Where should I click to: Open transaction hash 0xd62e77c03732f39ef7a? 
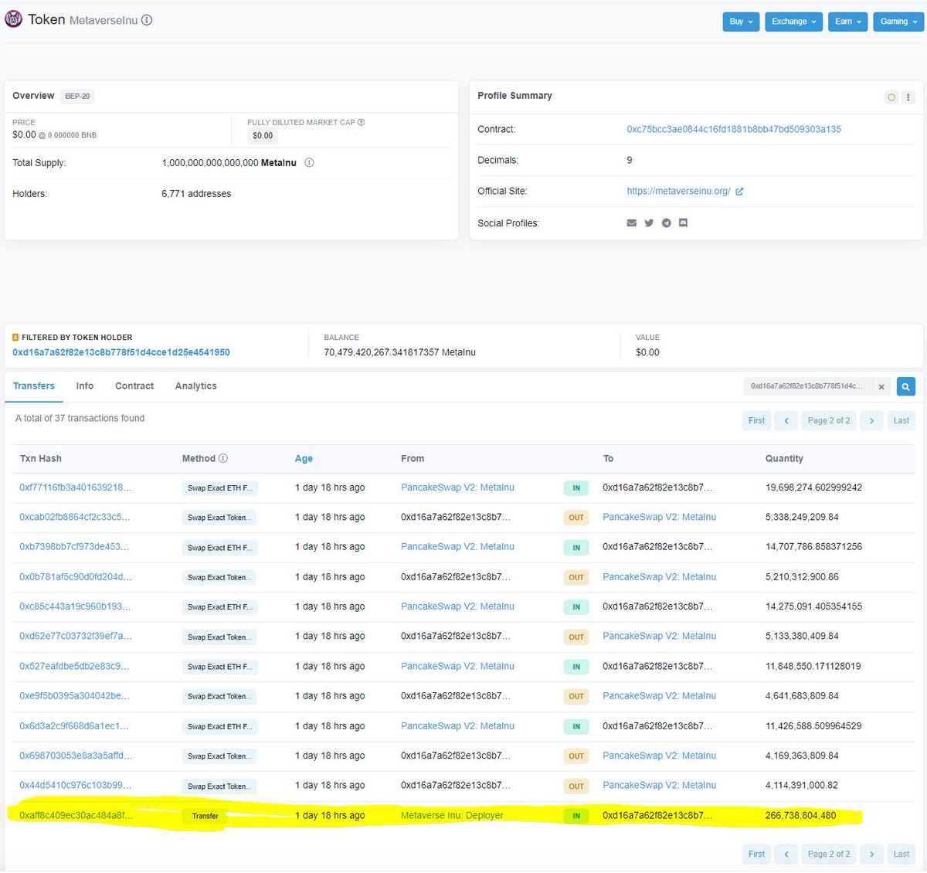(x=76, y=637)
